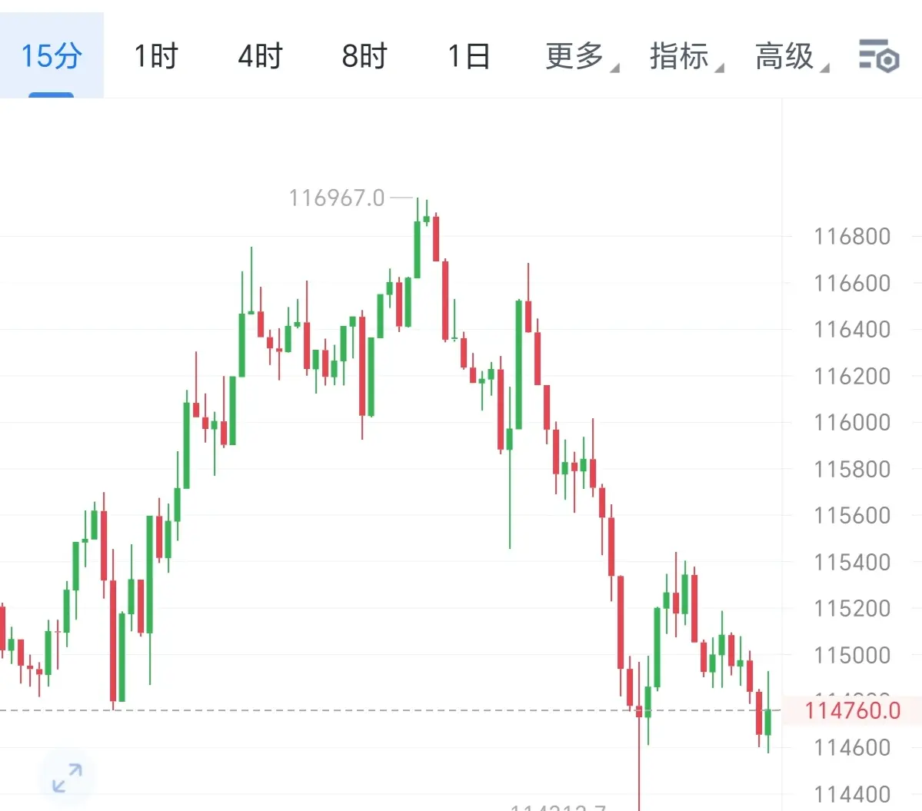The width and height of the screenshot is (922, 811).
Task: Select the 15分 timeframe tab
Action: click(x=52, y=56)
